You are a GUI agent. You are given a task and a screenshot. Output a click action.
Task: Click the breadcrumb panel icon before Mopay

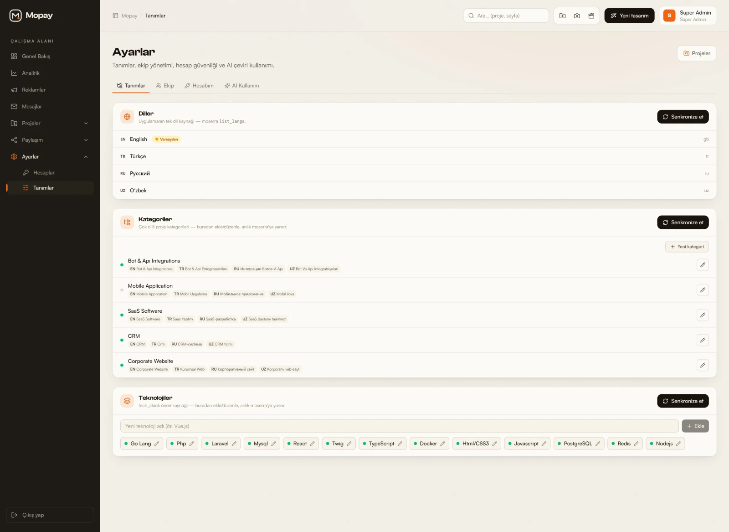[x=115, y=15]
